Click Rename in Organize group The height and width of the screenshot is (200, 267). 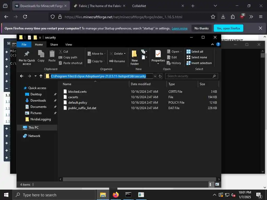click(x=117, y=61)
